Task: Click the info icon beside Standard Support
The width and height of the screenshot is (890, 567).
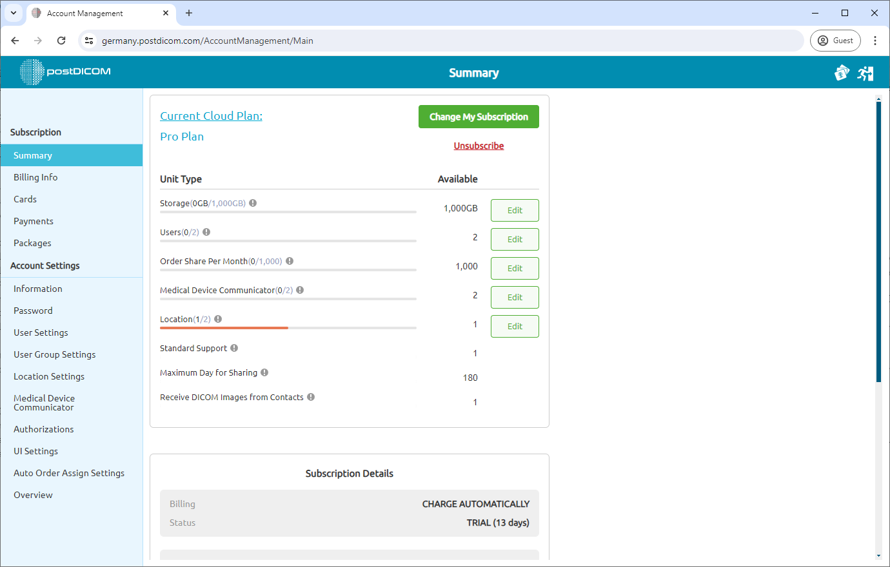Action: tap(233, 347)
